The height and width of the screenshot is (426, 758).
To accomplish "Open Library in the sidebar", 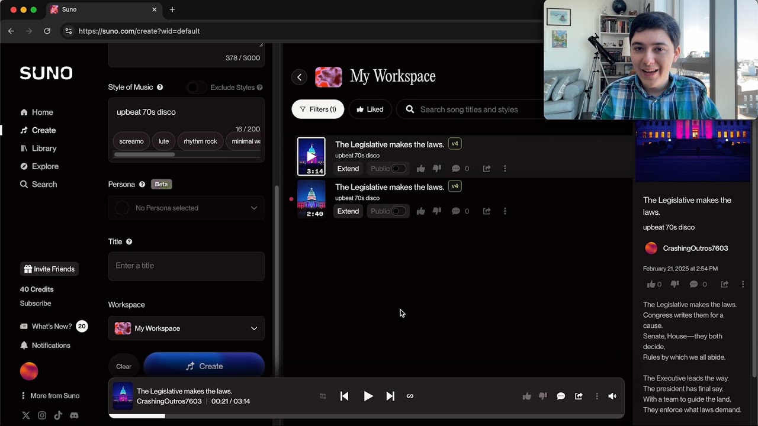I will click(x=38, y=149).
